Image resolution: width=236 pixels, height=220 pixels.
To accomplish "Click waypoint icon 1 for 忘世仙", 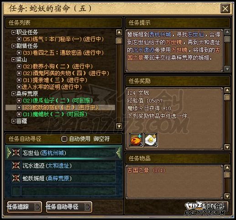I will 16,153.
